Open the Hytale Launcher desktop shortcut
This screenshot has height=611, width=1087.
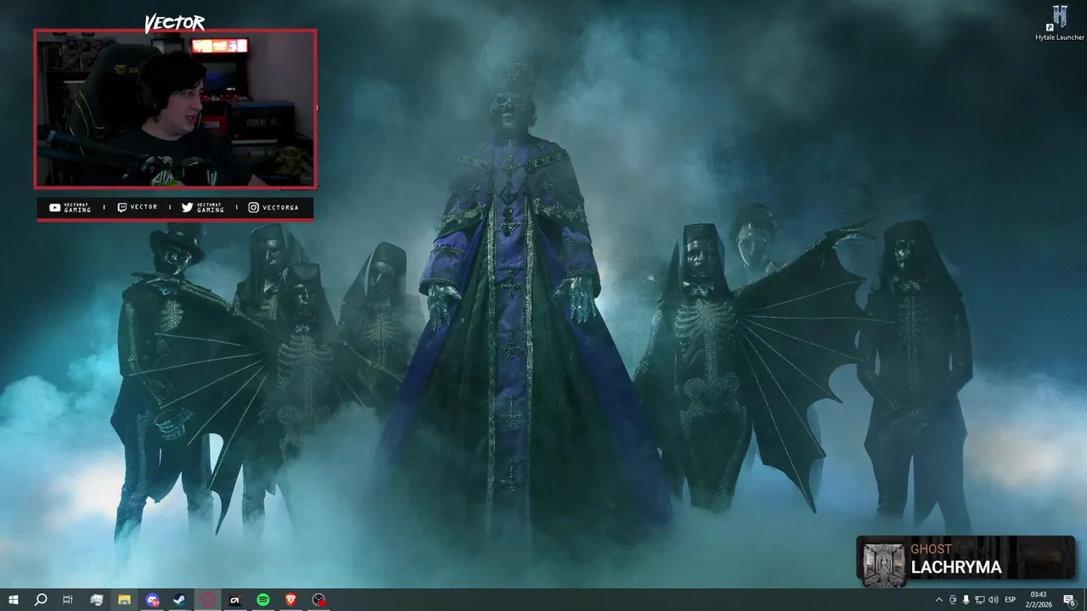[x=1059, y=23]
